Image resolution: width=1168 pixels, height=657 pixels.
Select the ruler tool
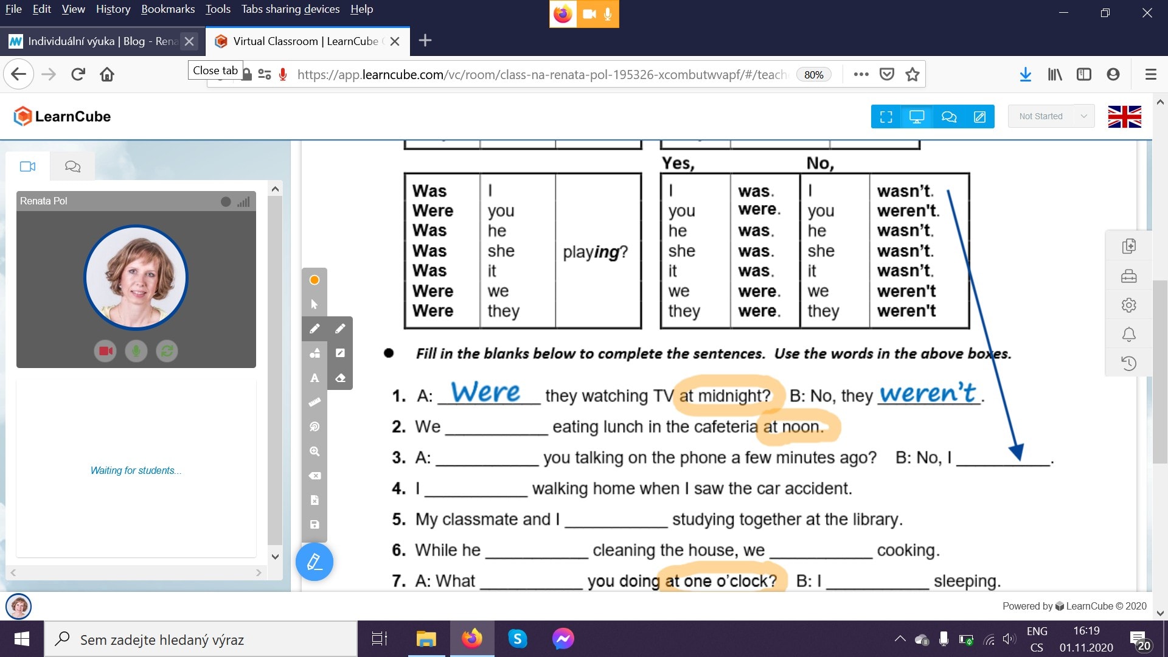(315, 402)
